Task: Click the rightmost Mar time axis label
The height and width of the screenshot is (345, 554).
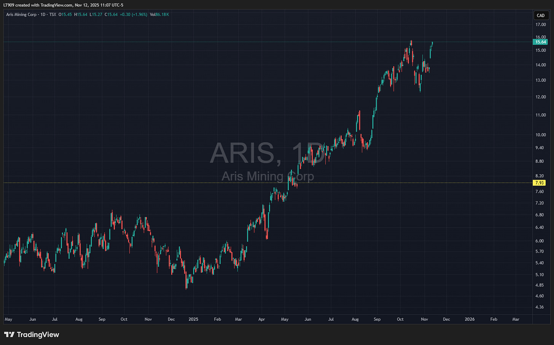Action: tap(516, 319)
